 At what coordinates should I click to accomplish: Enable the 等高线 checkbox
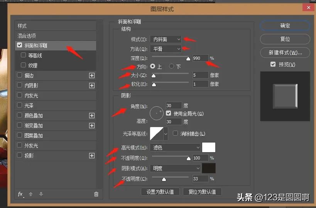point(24,55)
